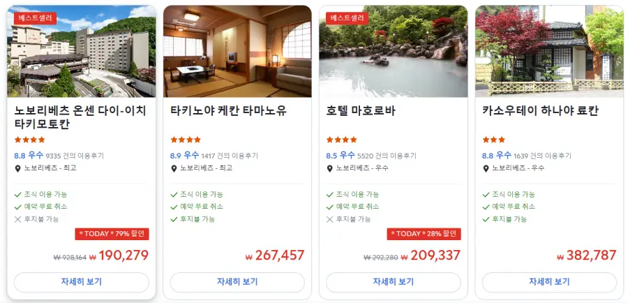Click the TODAY 79% 할인 discount tag

112,234
